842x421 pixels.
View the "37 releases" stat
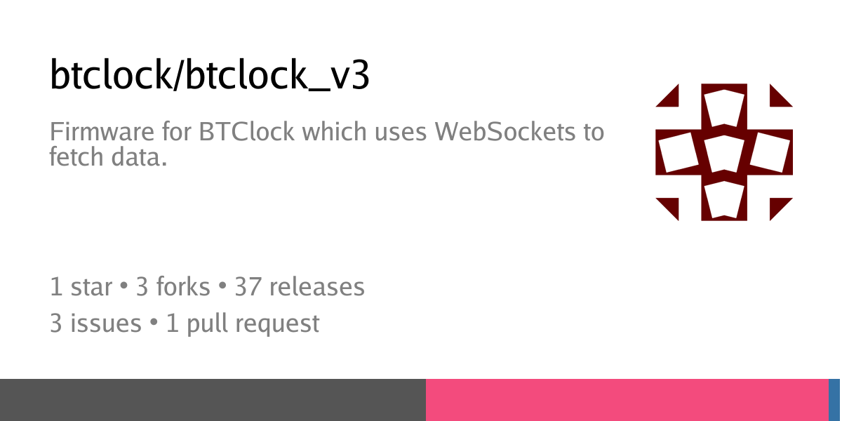[300, 287]
